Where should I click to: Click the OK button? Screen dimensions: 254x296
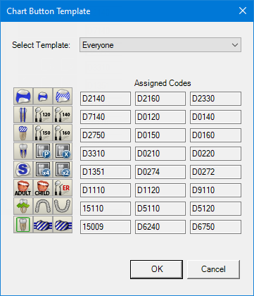(x=156, y=269)
